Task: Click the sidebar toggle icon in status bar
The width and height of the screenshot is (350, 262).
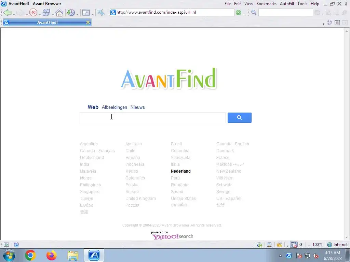Action: [6, 245]
